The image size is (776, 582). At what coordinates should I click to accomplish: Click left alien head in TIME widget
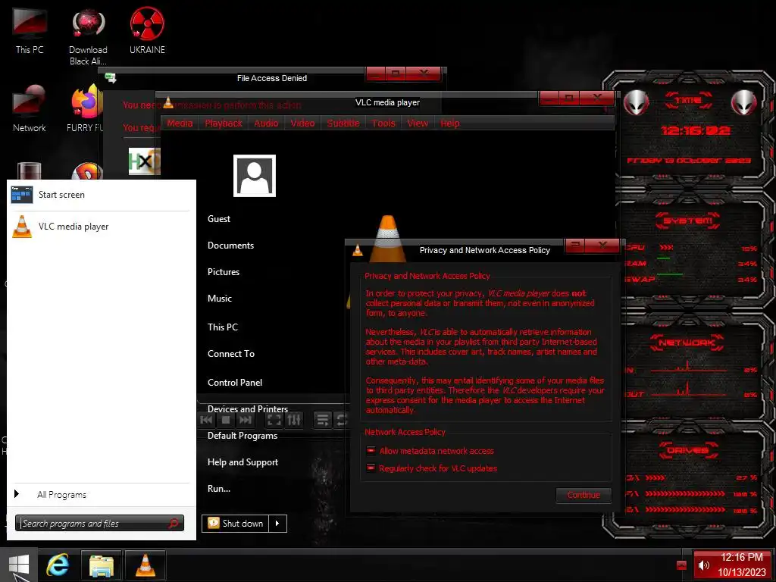coord(636,102)
